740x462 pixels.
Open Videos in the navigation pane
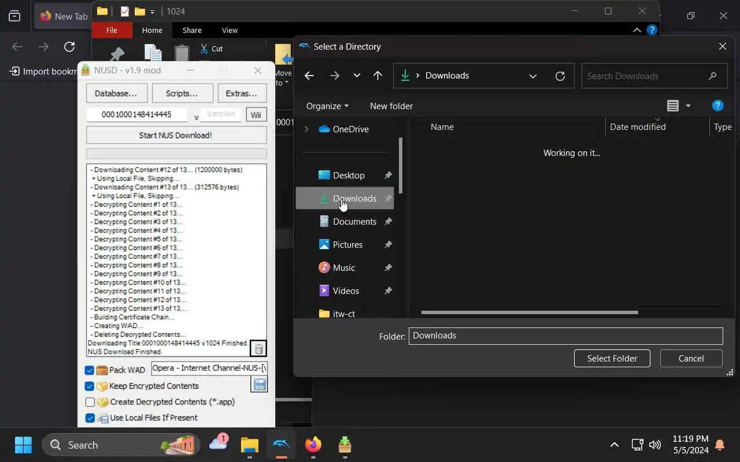click(x=346, y=290)
